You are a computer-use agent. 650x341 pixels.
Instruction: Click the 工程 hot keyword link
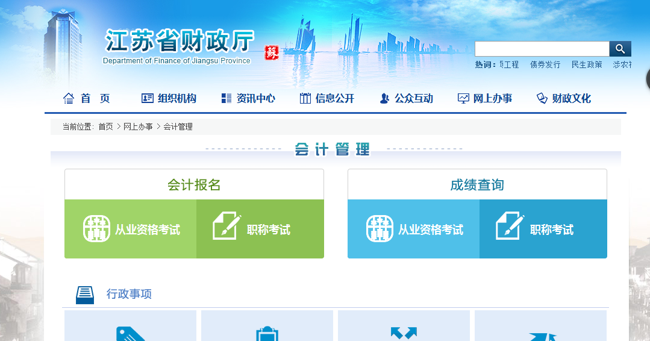coord(509,64)
